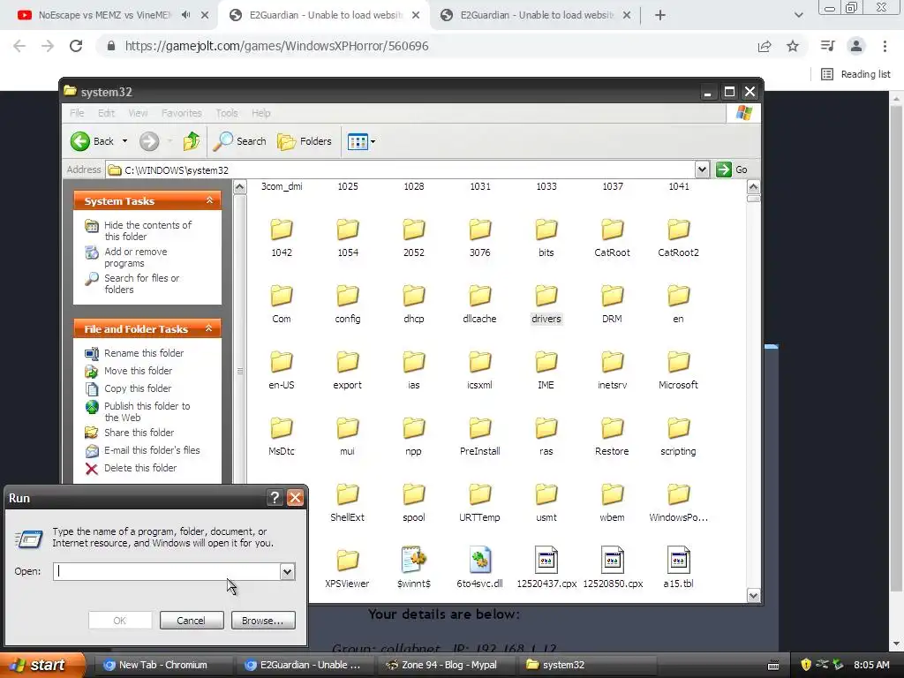Screen dimensions: 904x678
Task: Click the task pane scroll up arrow
Action: 240,187
